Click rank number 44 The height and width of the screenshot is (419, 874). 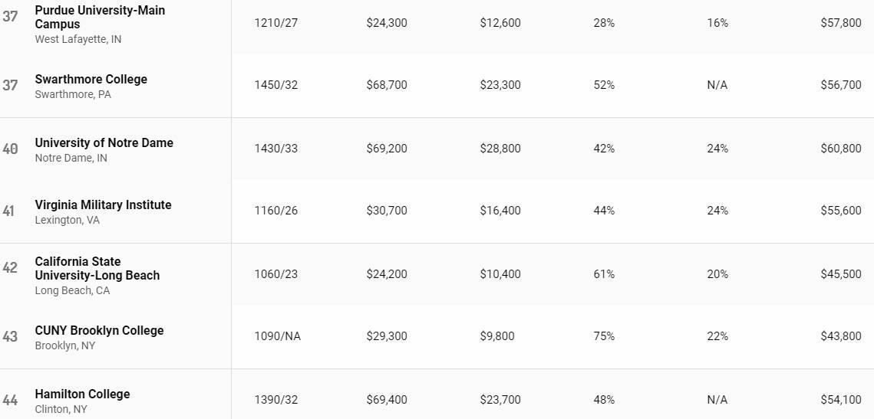pos(10,400)
